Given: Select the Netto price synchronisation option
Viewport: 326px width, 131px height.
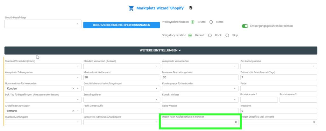Looking at the screenshot, I should tap(211, 22).
